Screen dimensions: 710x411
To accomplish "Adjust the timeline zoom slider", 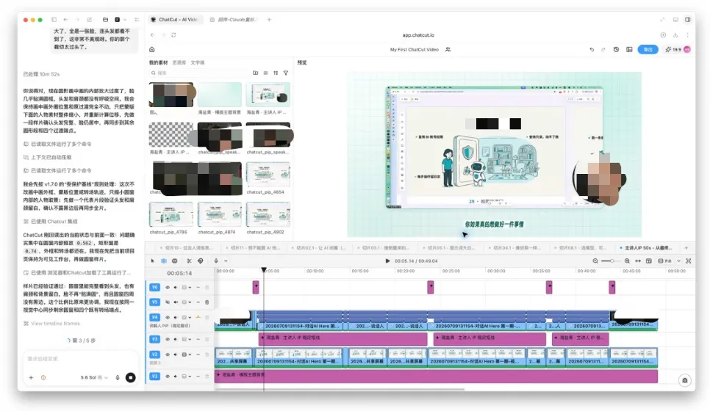I will point(611,261).
